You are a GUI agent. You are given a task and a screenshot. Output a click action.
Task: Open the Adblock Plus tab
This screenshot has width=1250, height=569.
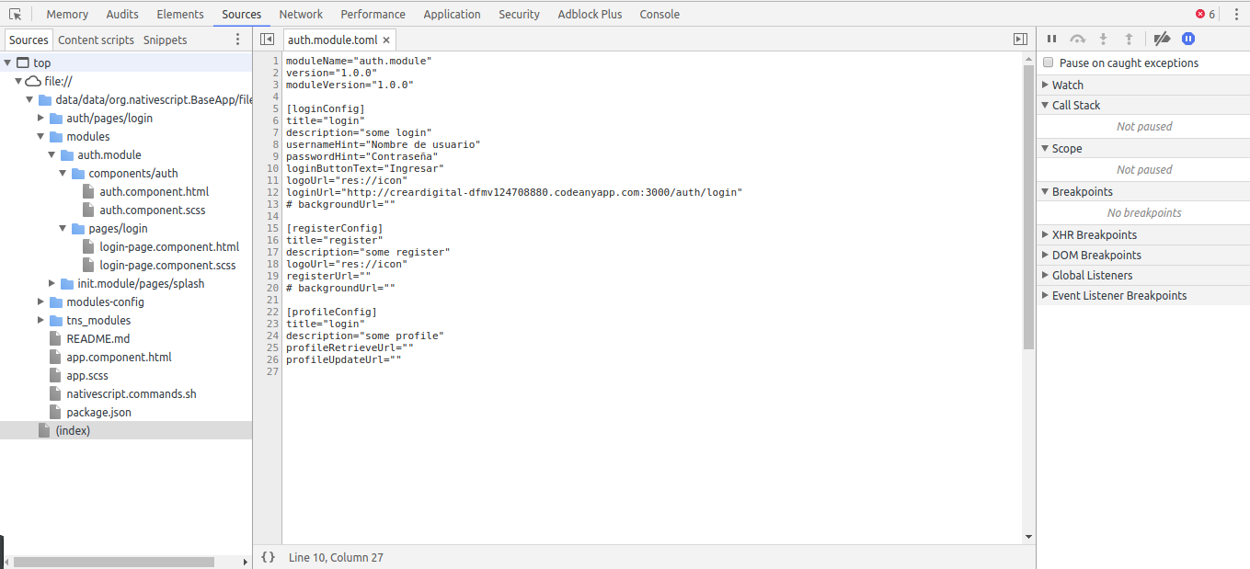(x=590, y=14)
